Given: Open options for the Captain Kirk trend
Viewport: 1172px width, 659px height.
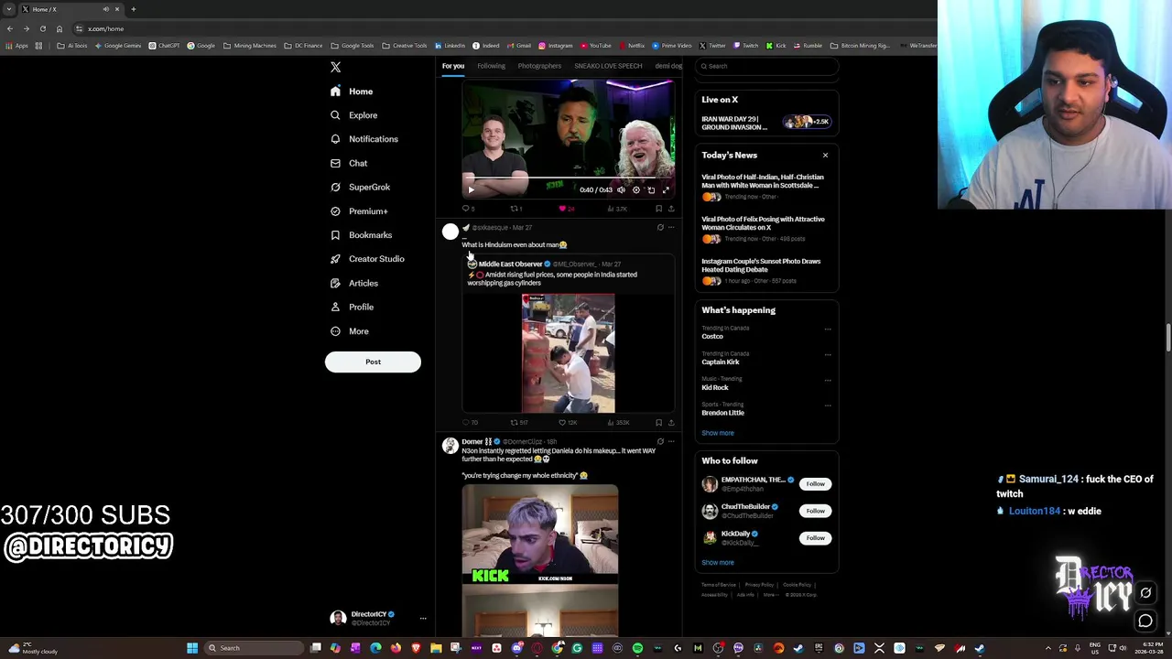Looking at the screenshot, I should (x=828, y=354).
